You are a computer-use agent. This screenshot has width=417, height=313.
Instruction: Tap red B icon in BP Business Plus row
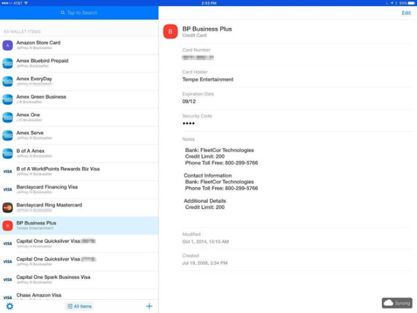[x=8, y=226]
